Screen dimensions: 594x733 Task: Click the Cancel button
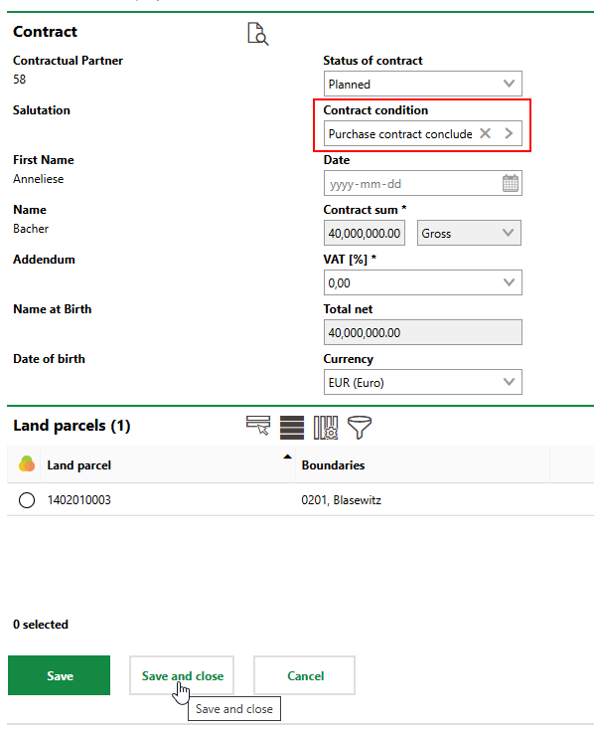point(305,675)
